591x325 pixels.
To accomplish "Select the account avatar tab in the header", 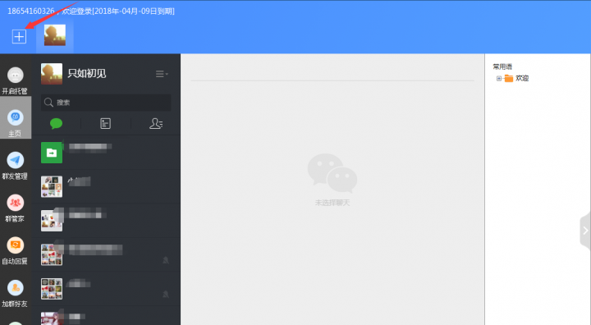I will [x=55, y=35].
